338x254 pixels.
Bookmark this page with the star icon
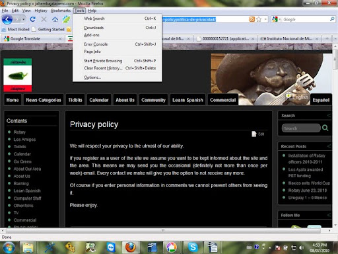(259, 19)
